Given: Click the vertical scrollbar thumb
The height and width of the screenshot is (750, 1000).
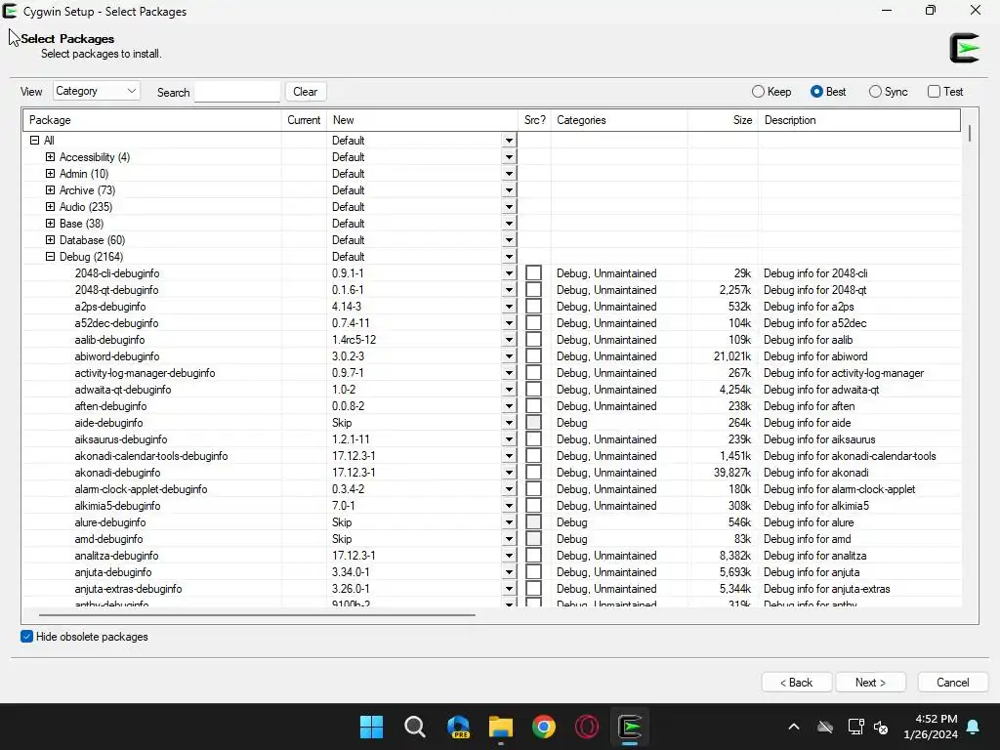Looking at the screenshot, I should [x=970, y=133].
